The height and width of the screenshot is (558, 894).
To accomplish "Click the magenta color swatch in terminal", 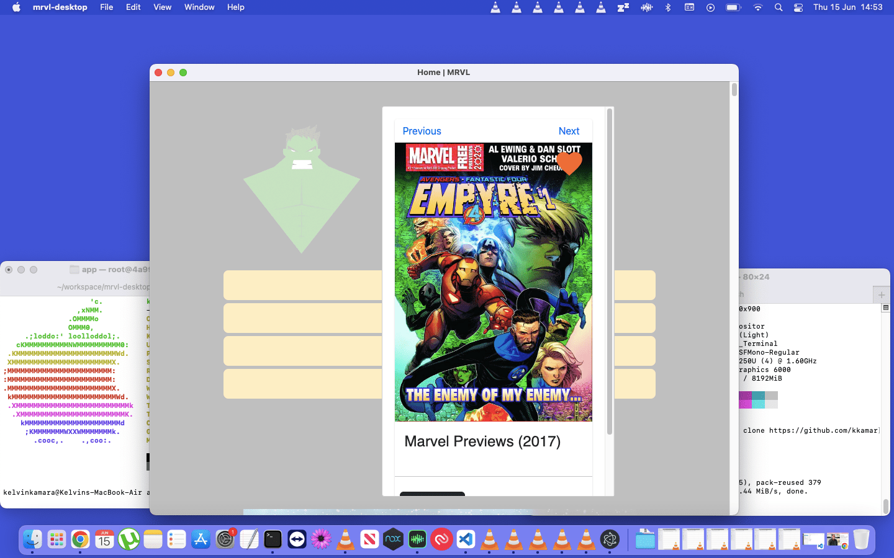I will tap(745, 396).
